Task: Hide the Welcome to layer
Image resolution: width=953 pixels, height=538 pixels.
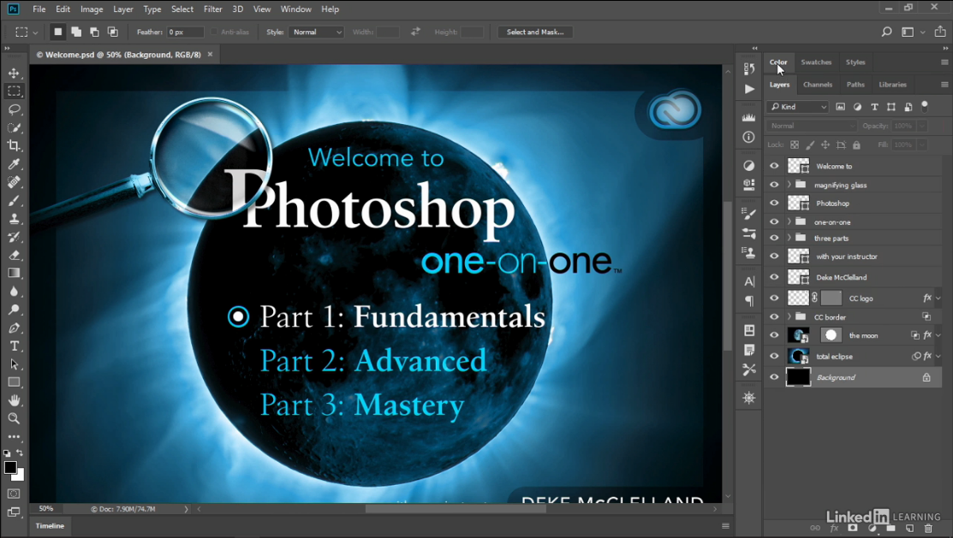Action: [774, 166]
